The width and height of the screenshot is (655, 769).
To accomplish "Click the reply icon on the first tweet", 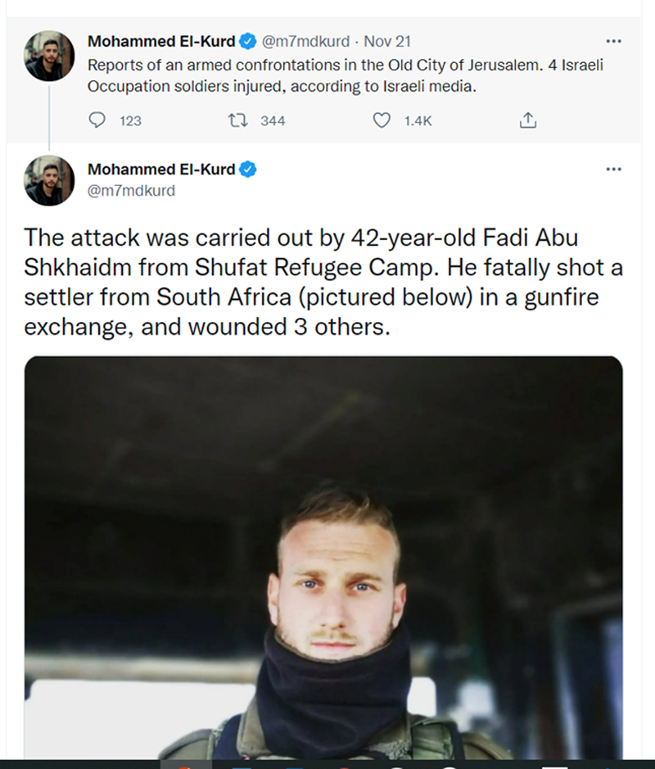I will click(97, 120).
